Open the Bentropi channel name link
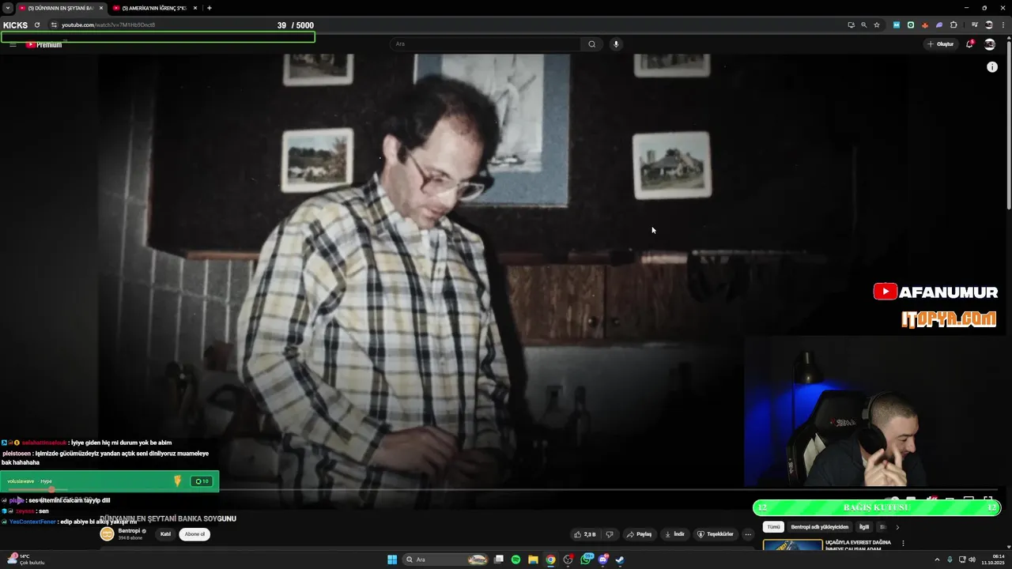 [130, 531]
